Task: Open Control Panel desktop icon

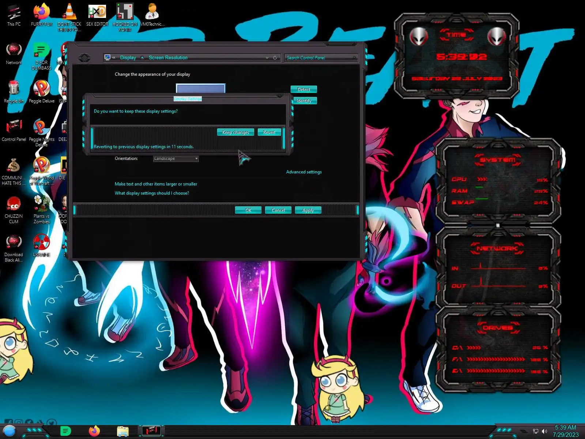Action: [x=14, y=130]
